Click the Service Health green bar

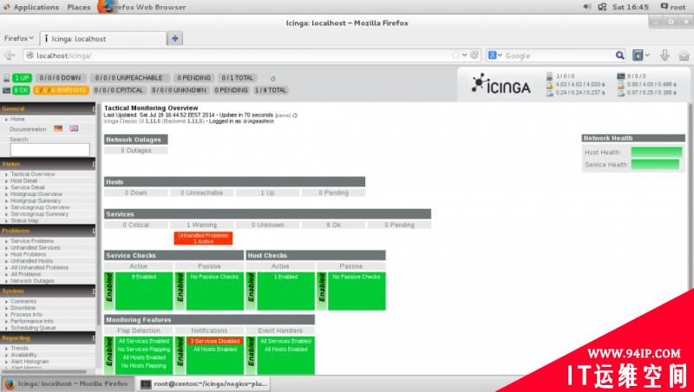click(x=655, y=165)
